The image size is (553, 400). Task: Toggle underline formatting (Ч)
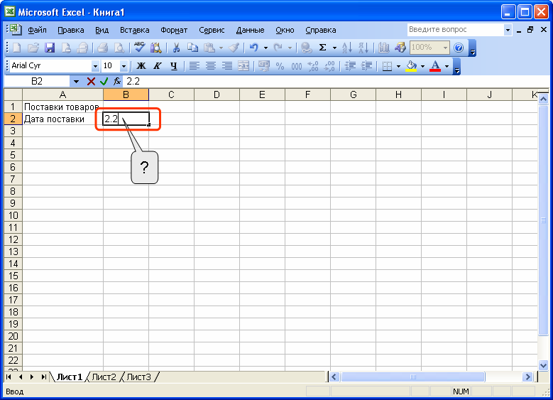173,65
